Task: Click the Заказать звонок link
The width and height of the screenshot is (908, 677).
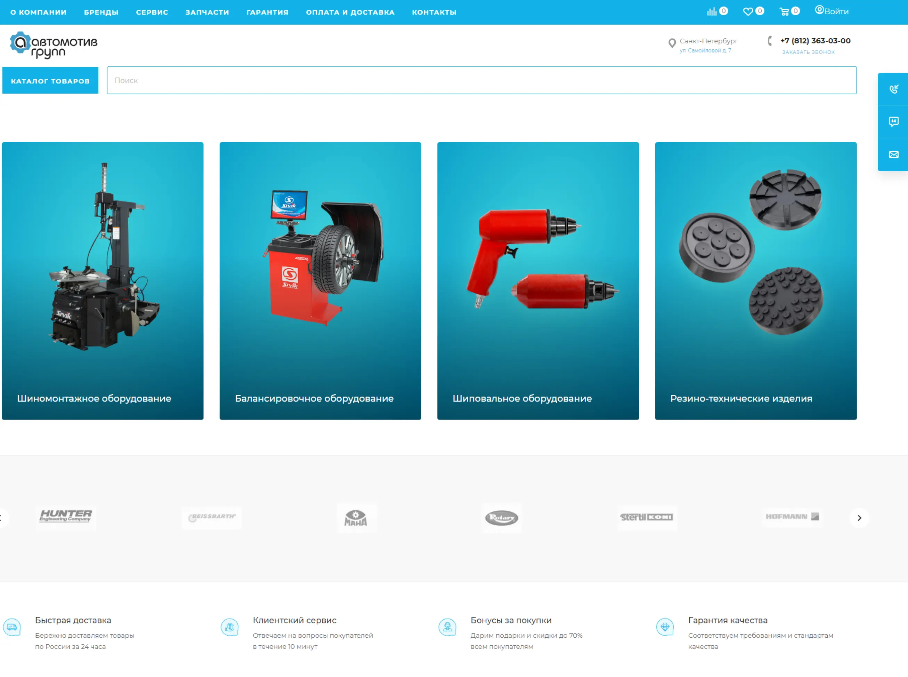Action: [808, 52]
